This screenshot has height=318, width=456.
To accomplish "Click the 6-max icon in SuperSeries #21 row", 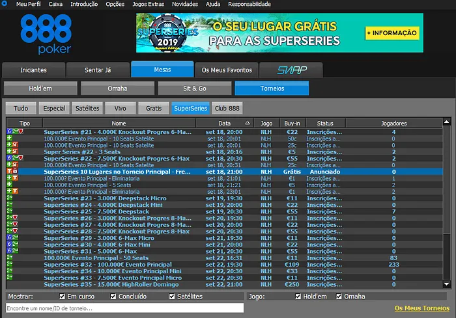I will pyautogui.click(x=9, y=131).
